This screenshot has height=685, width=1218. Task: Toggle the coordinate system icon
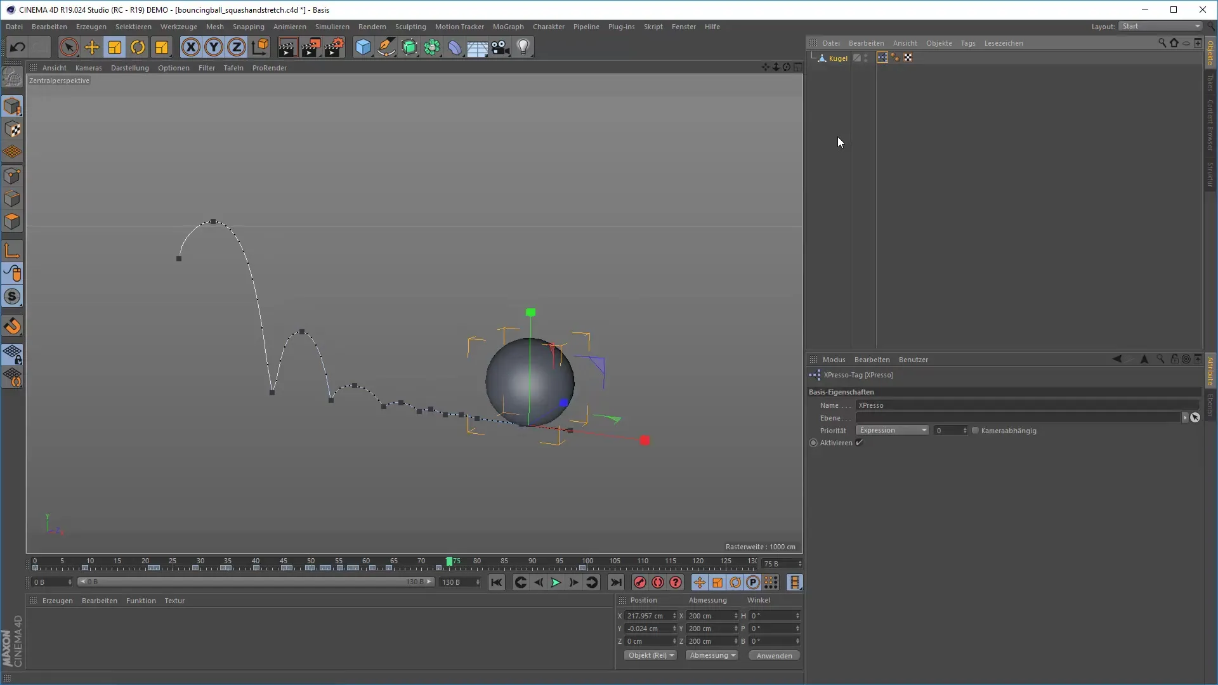pos(260,47)
